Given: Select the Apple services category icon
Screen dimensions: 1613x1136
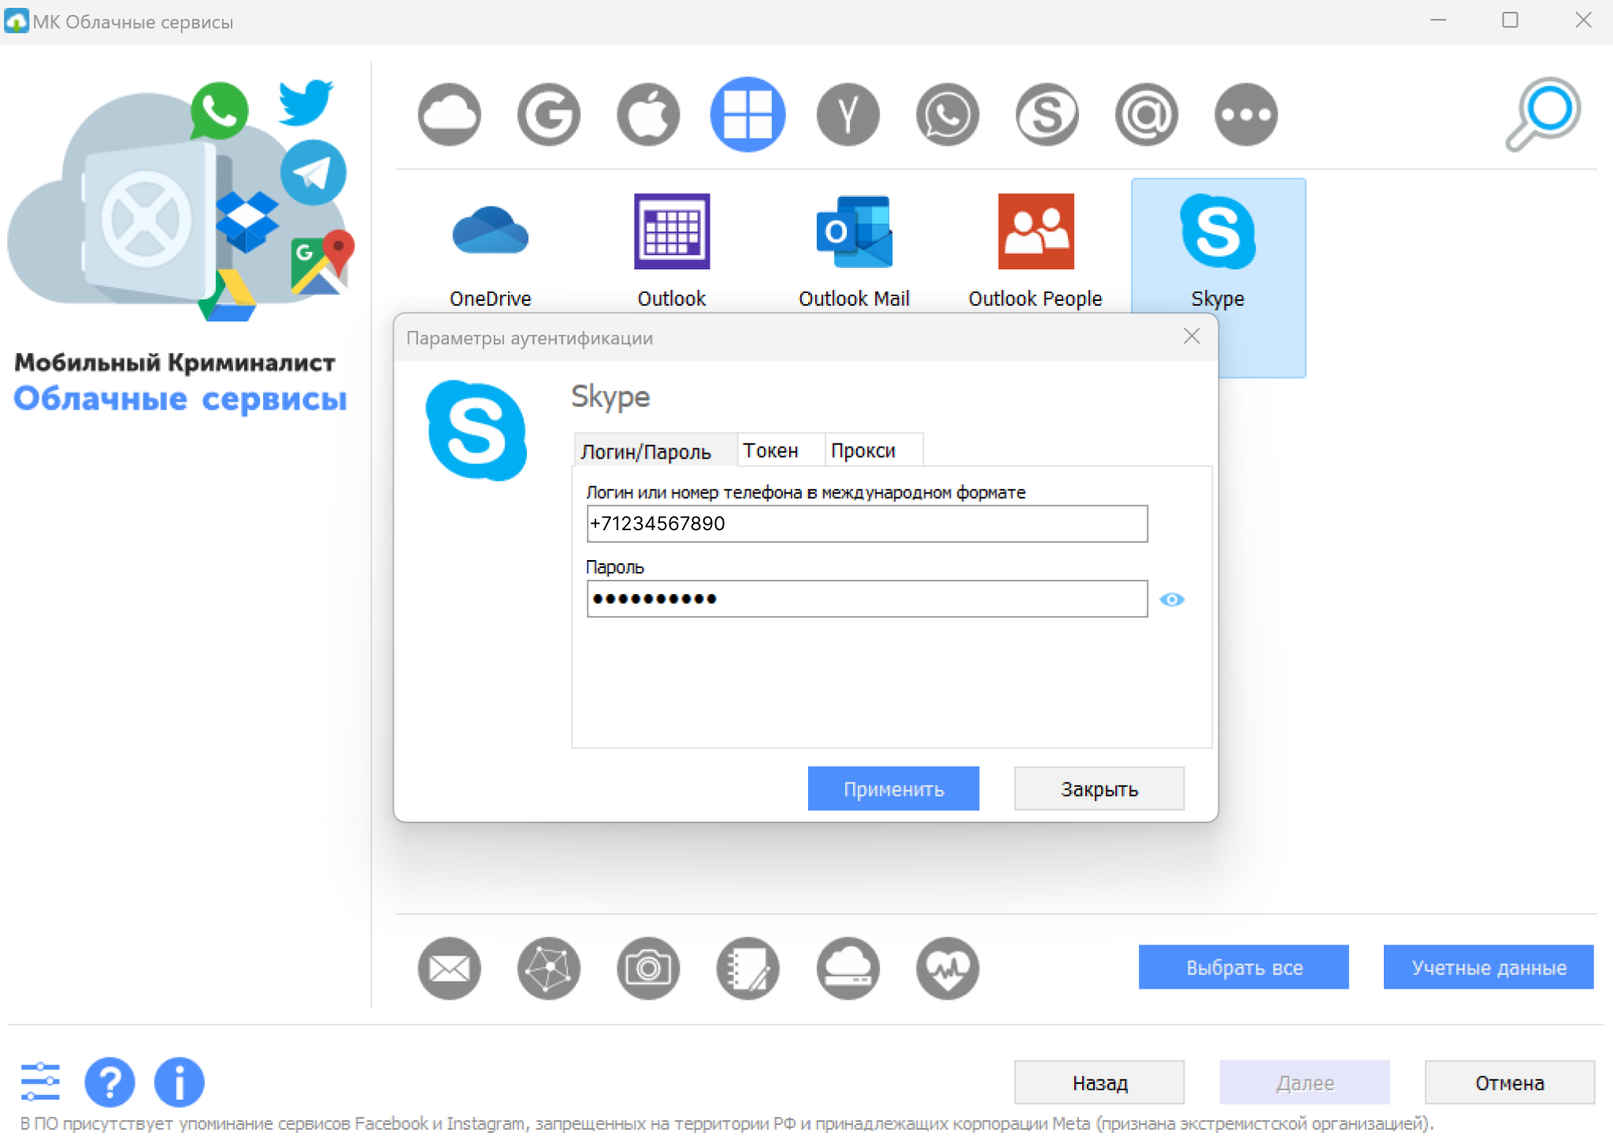Looking at the screenshot, I should click(x=648, y=115).
